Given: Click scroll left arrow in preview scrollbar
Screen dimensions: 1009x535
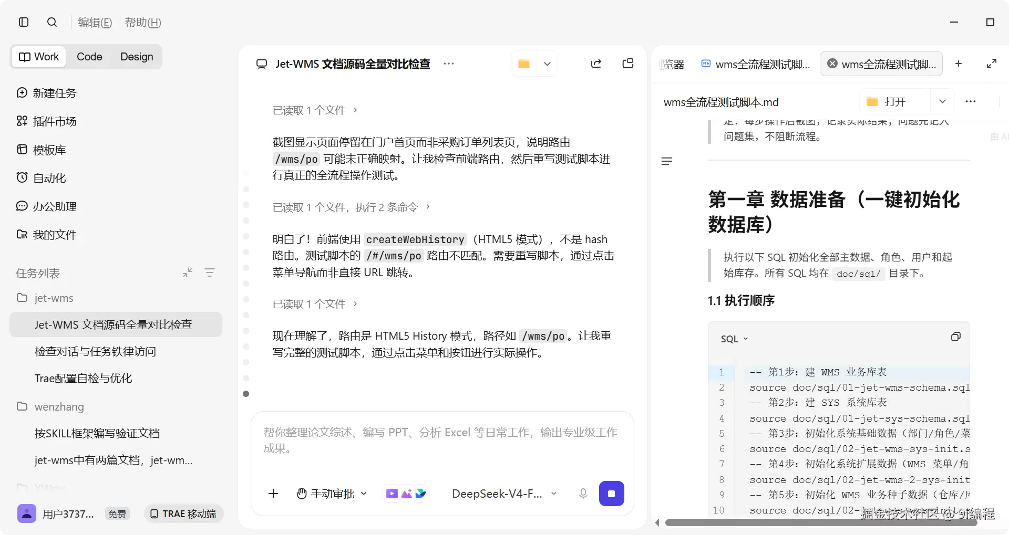Looking at the screenshot, I should pos(657,522).
